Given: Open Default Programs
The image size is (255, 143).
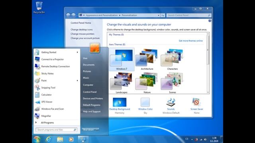Looking at the screenshot, I should pos(92,105).
